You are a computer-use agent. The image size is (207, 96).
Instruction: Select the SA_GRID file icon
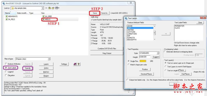coord(43,16)
